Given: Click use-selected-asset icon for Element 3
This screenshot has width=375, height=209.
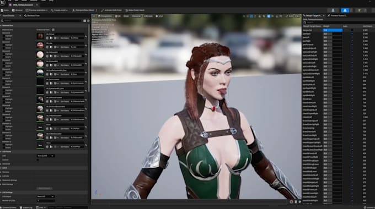Looking at the screenshot, I should 47,65.
